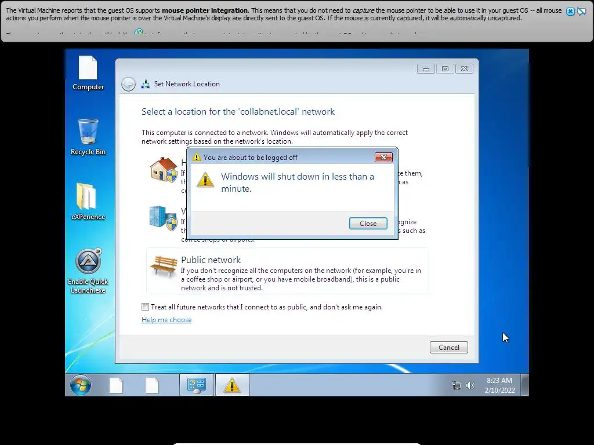The image size is (594, 445).
Task: Open the volume speaker tray icon
Action: 470,385
